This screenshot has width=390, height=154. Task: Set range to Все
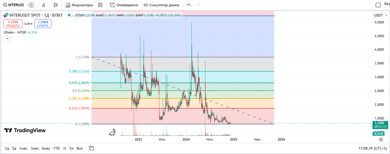pyautogui.click(x=79, y=148)
